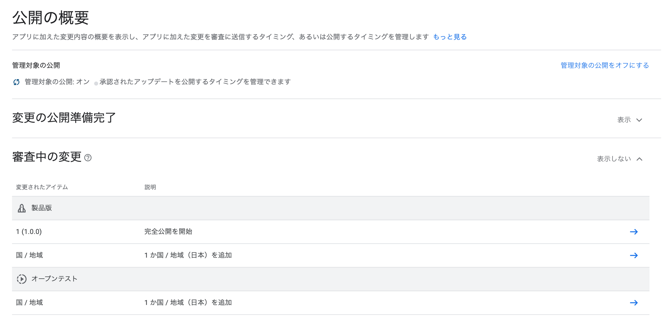The image size is (662, 325).
Task: Click the 製品版 track icon
Action: click(x=22, y=208)
